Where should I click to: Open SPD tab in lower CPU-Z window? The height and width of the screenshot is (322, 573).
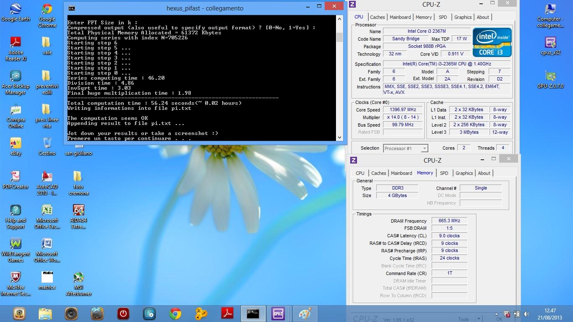click(444, 173)
